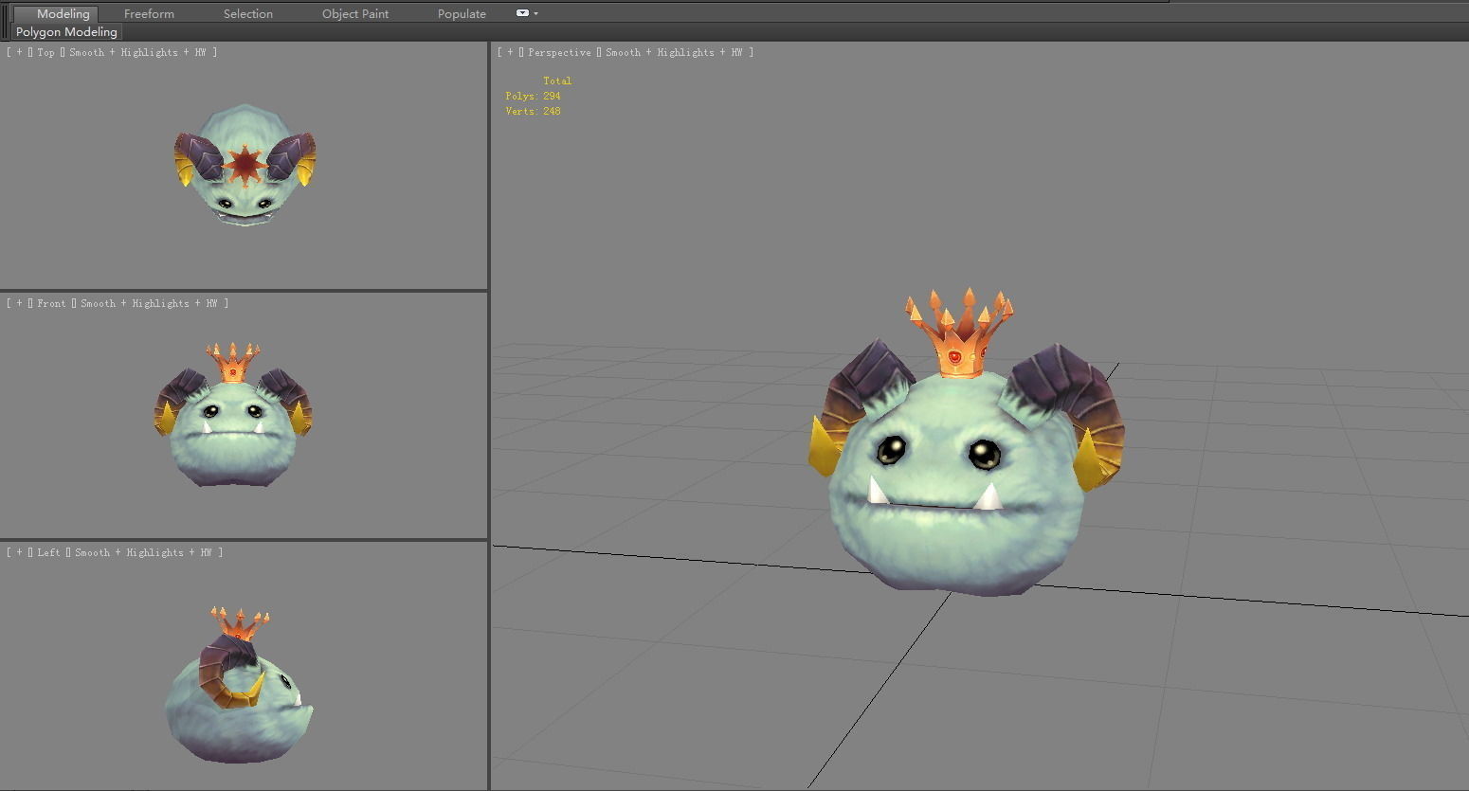Open Top viewport Smooth + Highlights shading menu
The image size is (1469, 791).
click(137, 53)
